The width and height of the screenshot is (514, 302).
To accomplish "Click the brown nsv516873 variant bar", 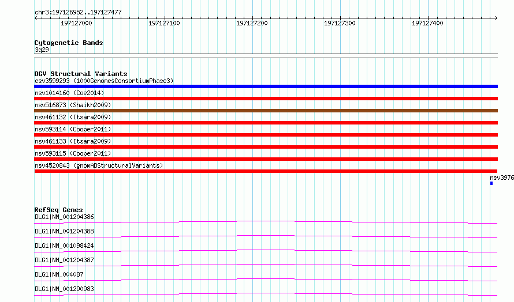I will 266,111.
